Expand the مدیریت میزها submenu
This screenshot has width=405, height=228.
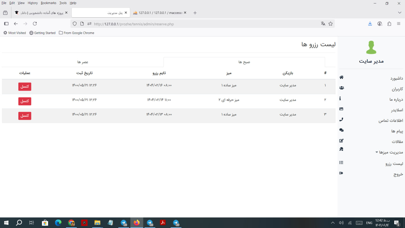389,152
